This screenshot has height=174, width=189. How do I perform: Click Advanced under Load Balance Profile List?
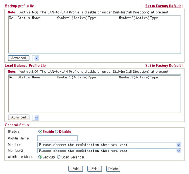pyautogui.click(x=19, y=117)
